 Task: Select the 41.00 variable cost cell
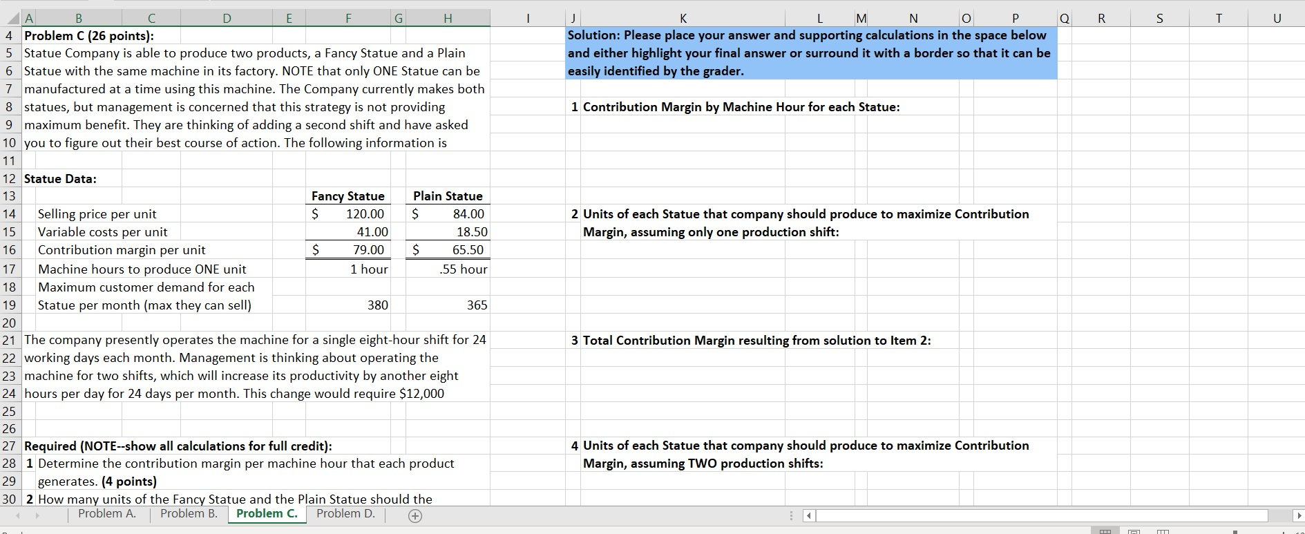pos(348,232)
